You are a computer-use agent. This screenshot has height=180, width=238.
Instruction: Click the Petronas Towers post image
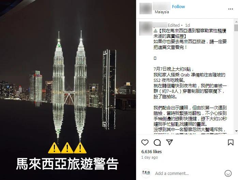68,90
